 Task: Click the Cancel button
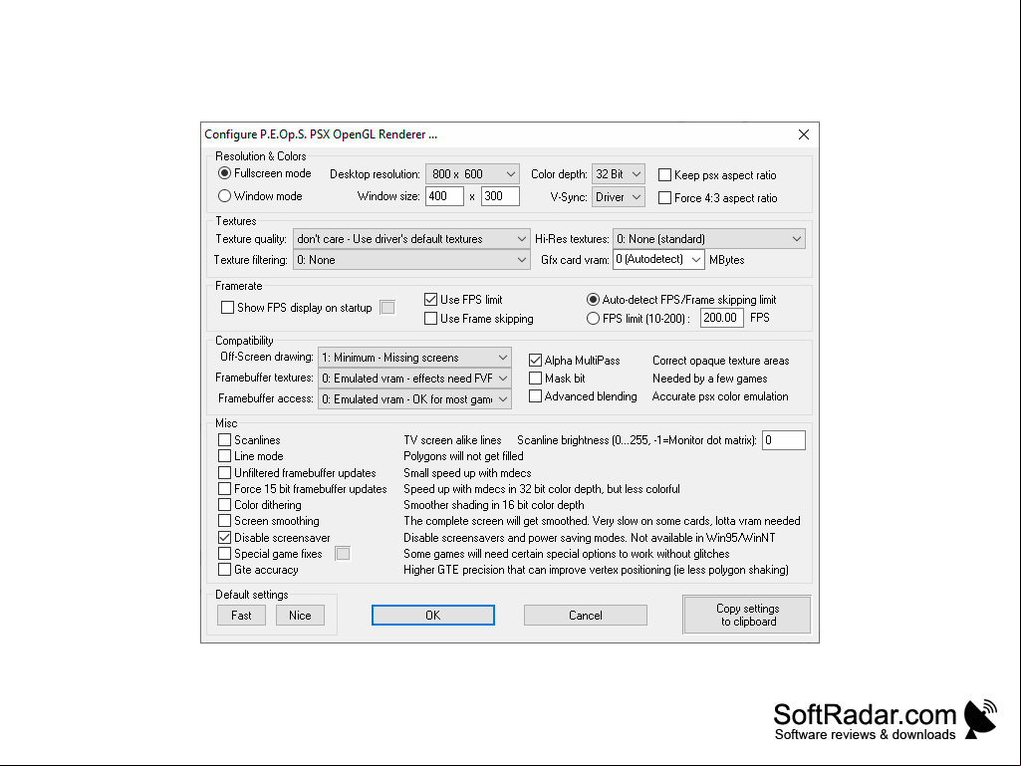(586, 616)
